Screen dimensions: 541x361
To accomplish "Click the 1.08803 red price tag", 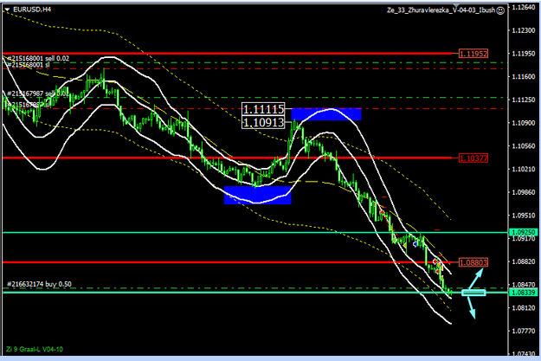I will coord(473,261).
